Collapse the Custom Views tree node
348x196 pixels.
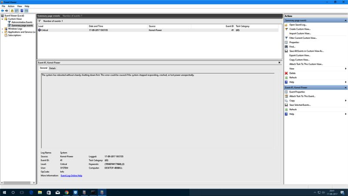click(x=3, y=19)
